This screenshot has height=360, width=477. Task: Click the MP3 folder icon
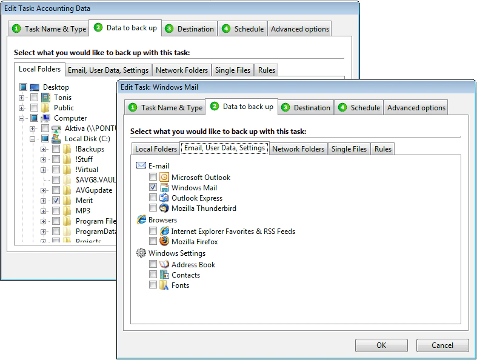click(67, 210)
